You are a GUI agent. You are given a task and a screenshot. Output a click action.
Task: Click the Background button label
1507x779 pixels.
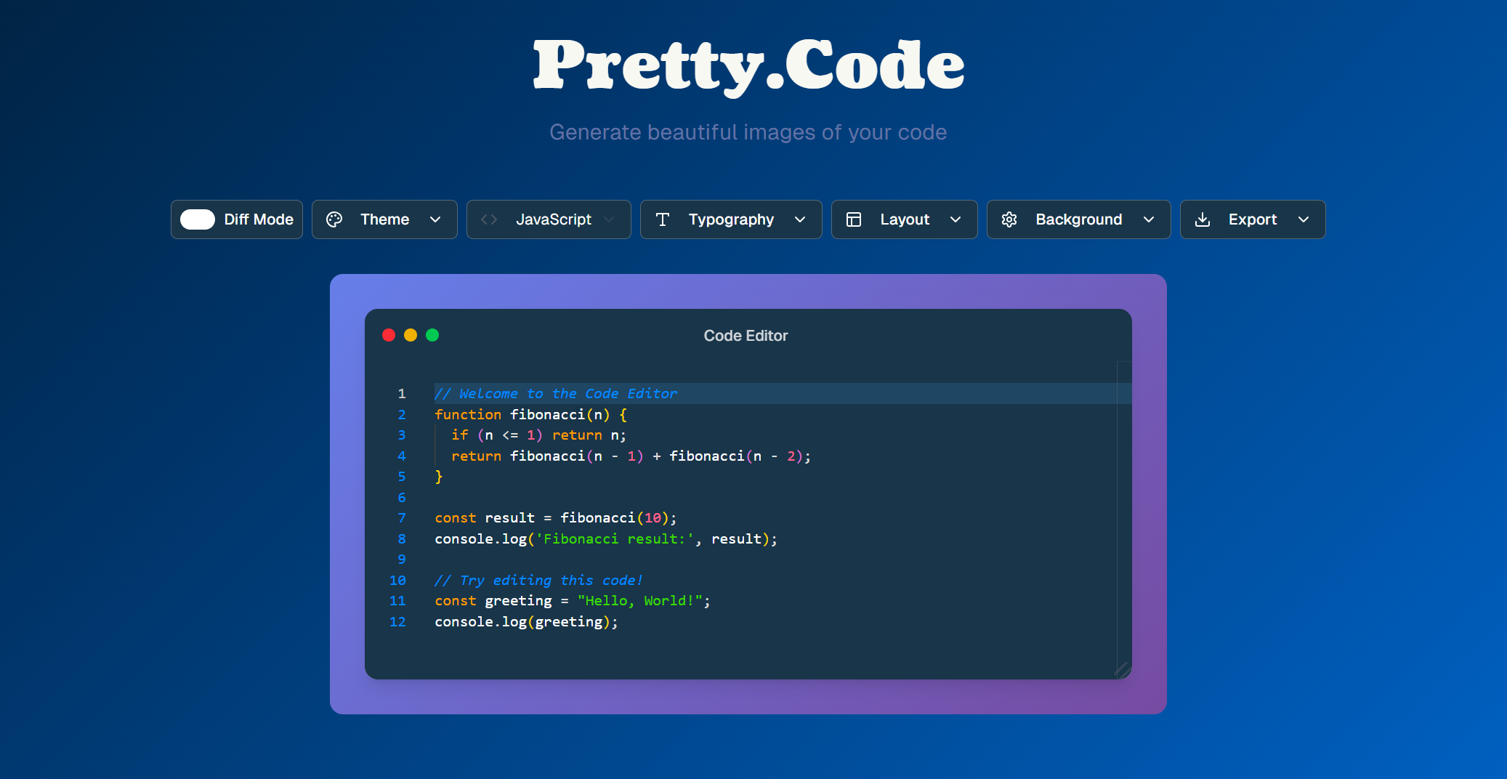(1079, 219)
